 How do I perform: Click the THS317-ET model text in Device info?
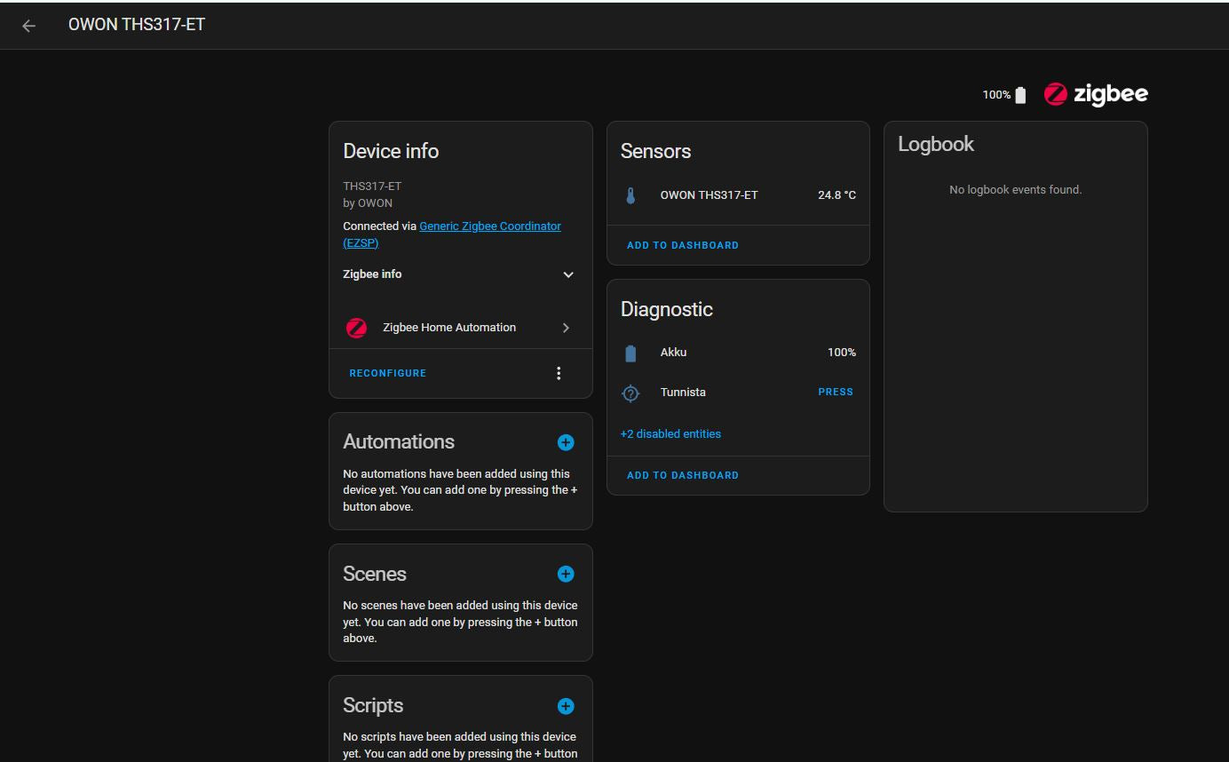(372, 186)
